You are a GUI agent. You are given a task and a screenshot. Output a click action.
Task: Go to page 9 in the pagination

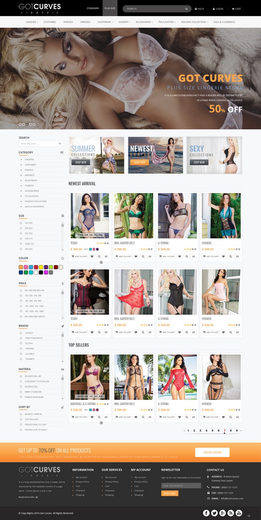[237, 431]
